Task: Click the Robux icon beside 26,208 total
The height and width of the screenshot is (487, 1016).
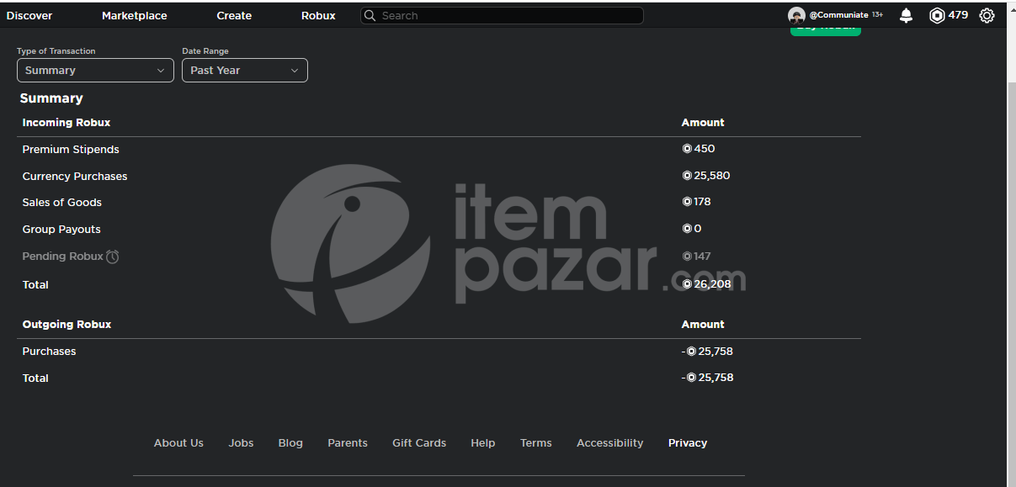Action: click(687, 284)
